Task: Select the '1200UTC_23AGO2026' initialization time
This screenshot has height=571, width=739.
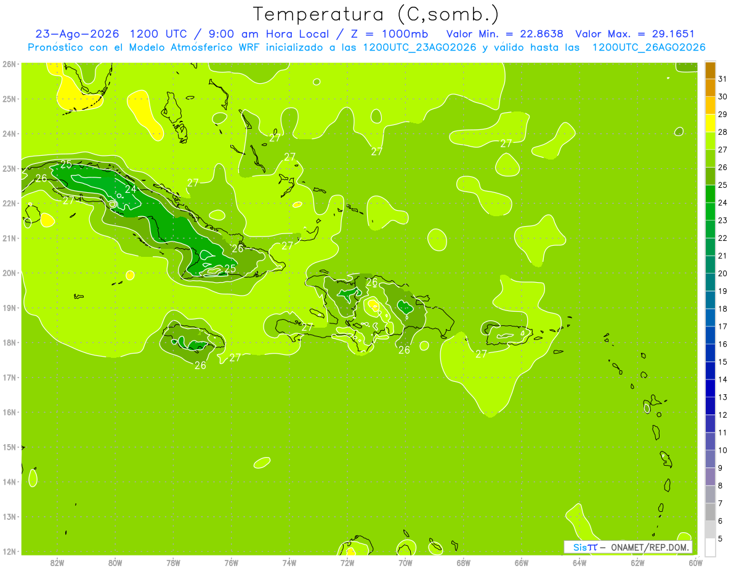Action: coord(419,47)
